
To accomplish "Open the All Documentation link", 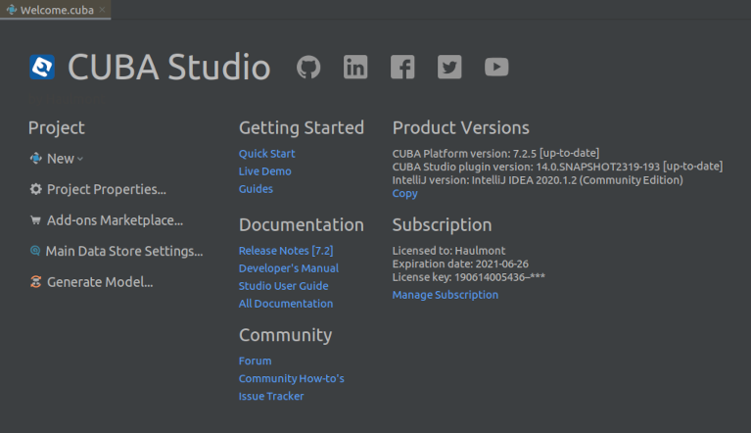I will point(286,304).
